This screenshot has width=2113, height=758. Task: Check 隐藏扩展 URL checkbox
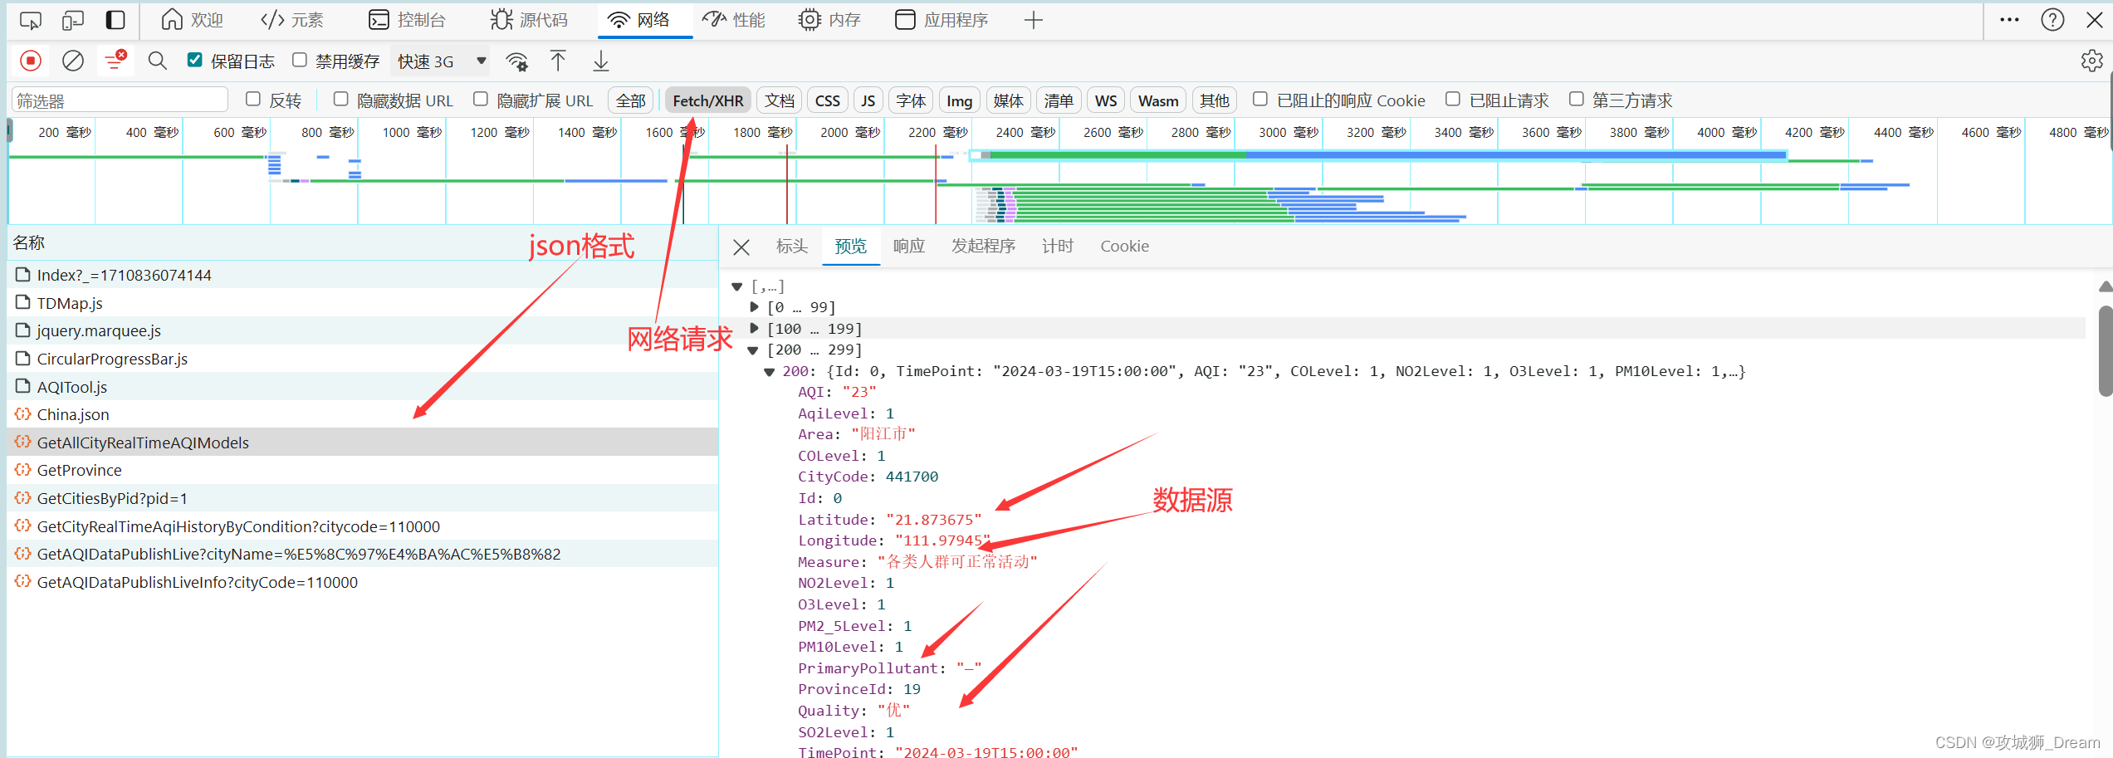click(x=480, y=99)
